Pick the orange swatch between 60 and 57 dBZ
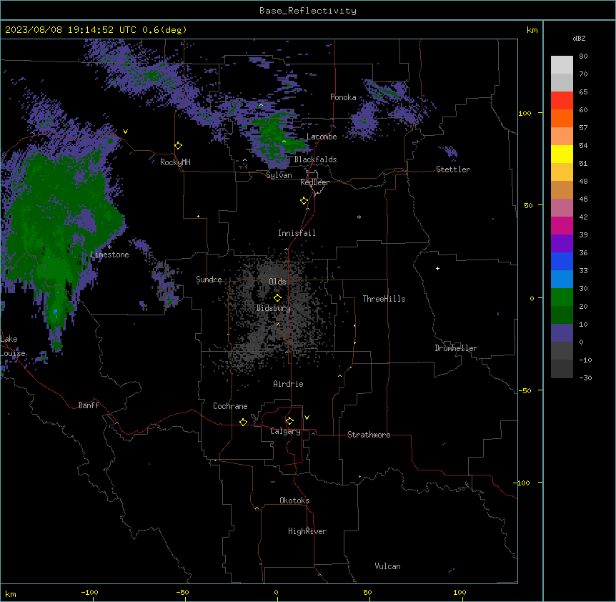Viewport: 616px width, 602px height. pyautogui.click(x=562, y=118)
